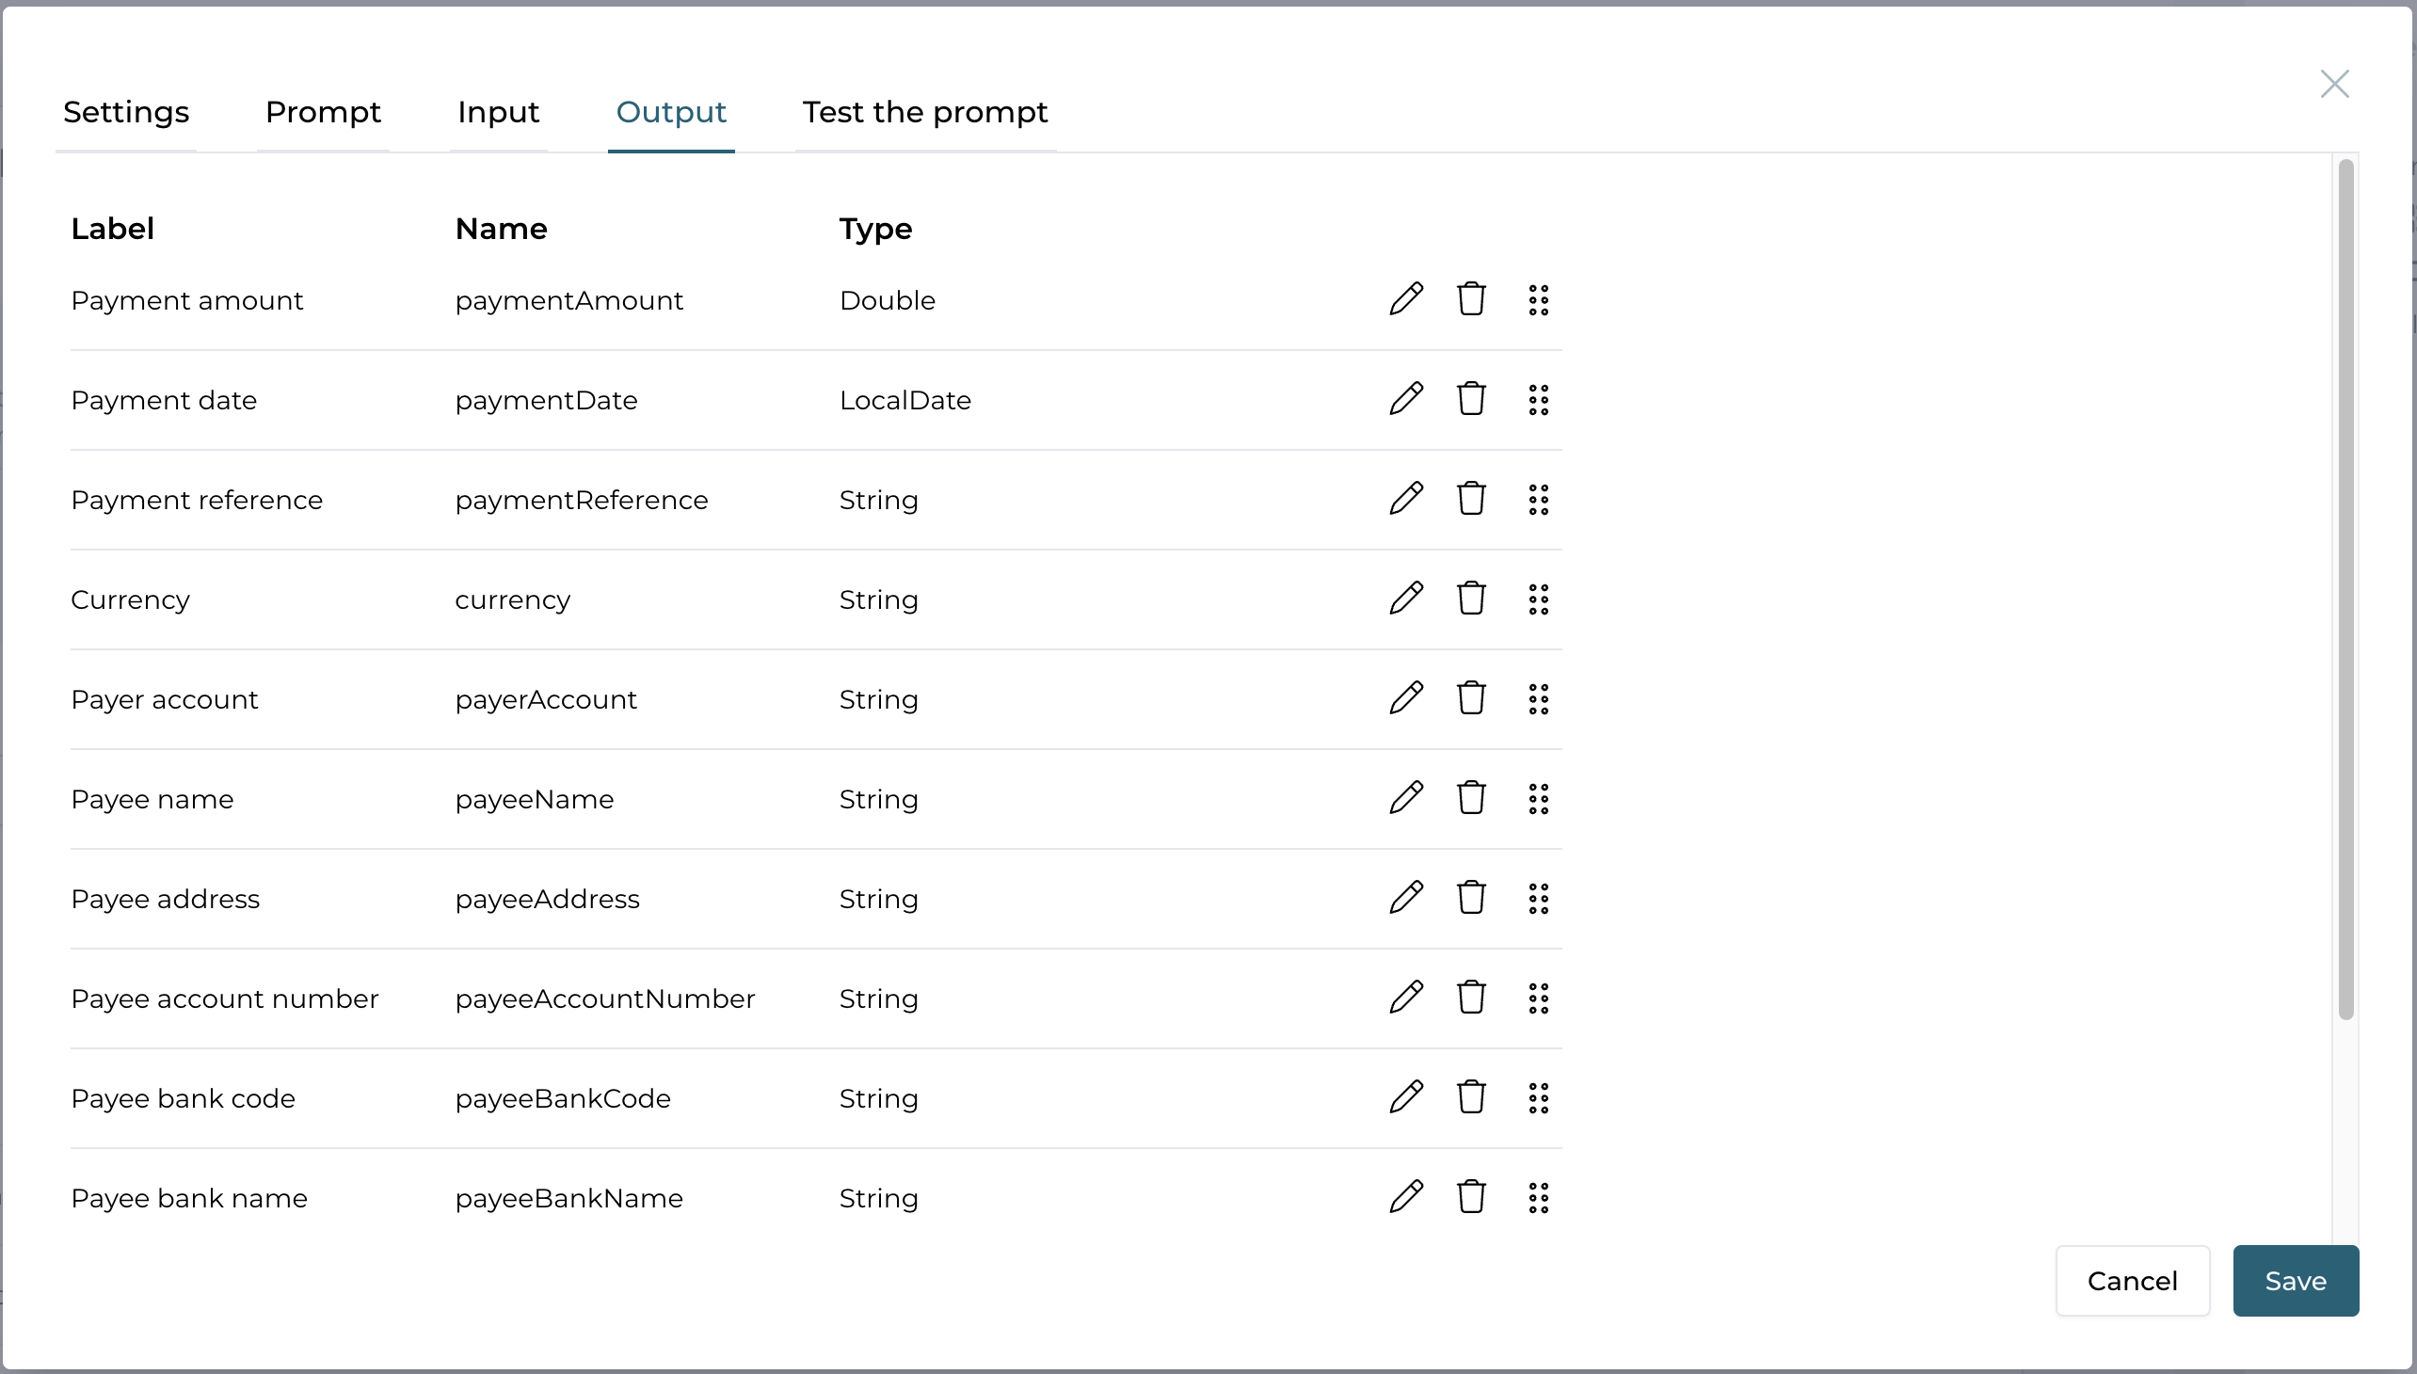Edit the Payment amount output field
Screen dimensions: 2417x1374
(1406, 299)
